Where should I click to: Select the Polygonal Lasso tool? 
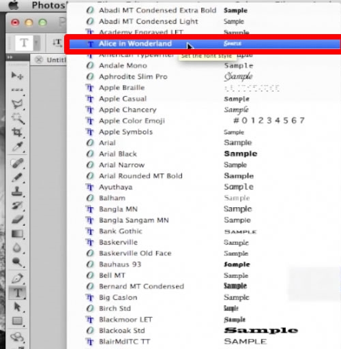tap(18, 104)
